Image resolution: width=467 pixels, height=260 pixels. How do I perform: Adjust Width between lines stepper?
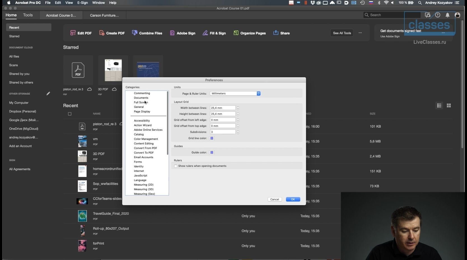[x=238, y=108]
